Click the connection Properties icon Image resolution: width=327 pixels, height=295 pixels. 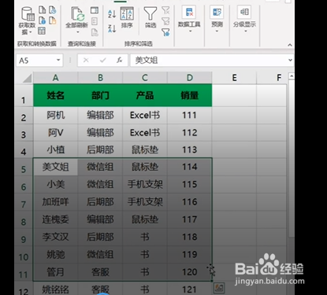click(95, 21)
